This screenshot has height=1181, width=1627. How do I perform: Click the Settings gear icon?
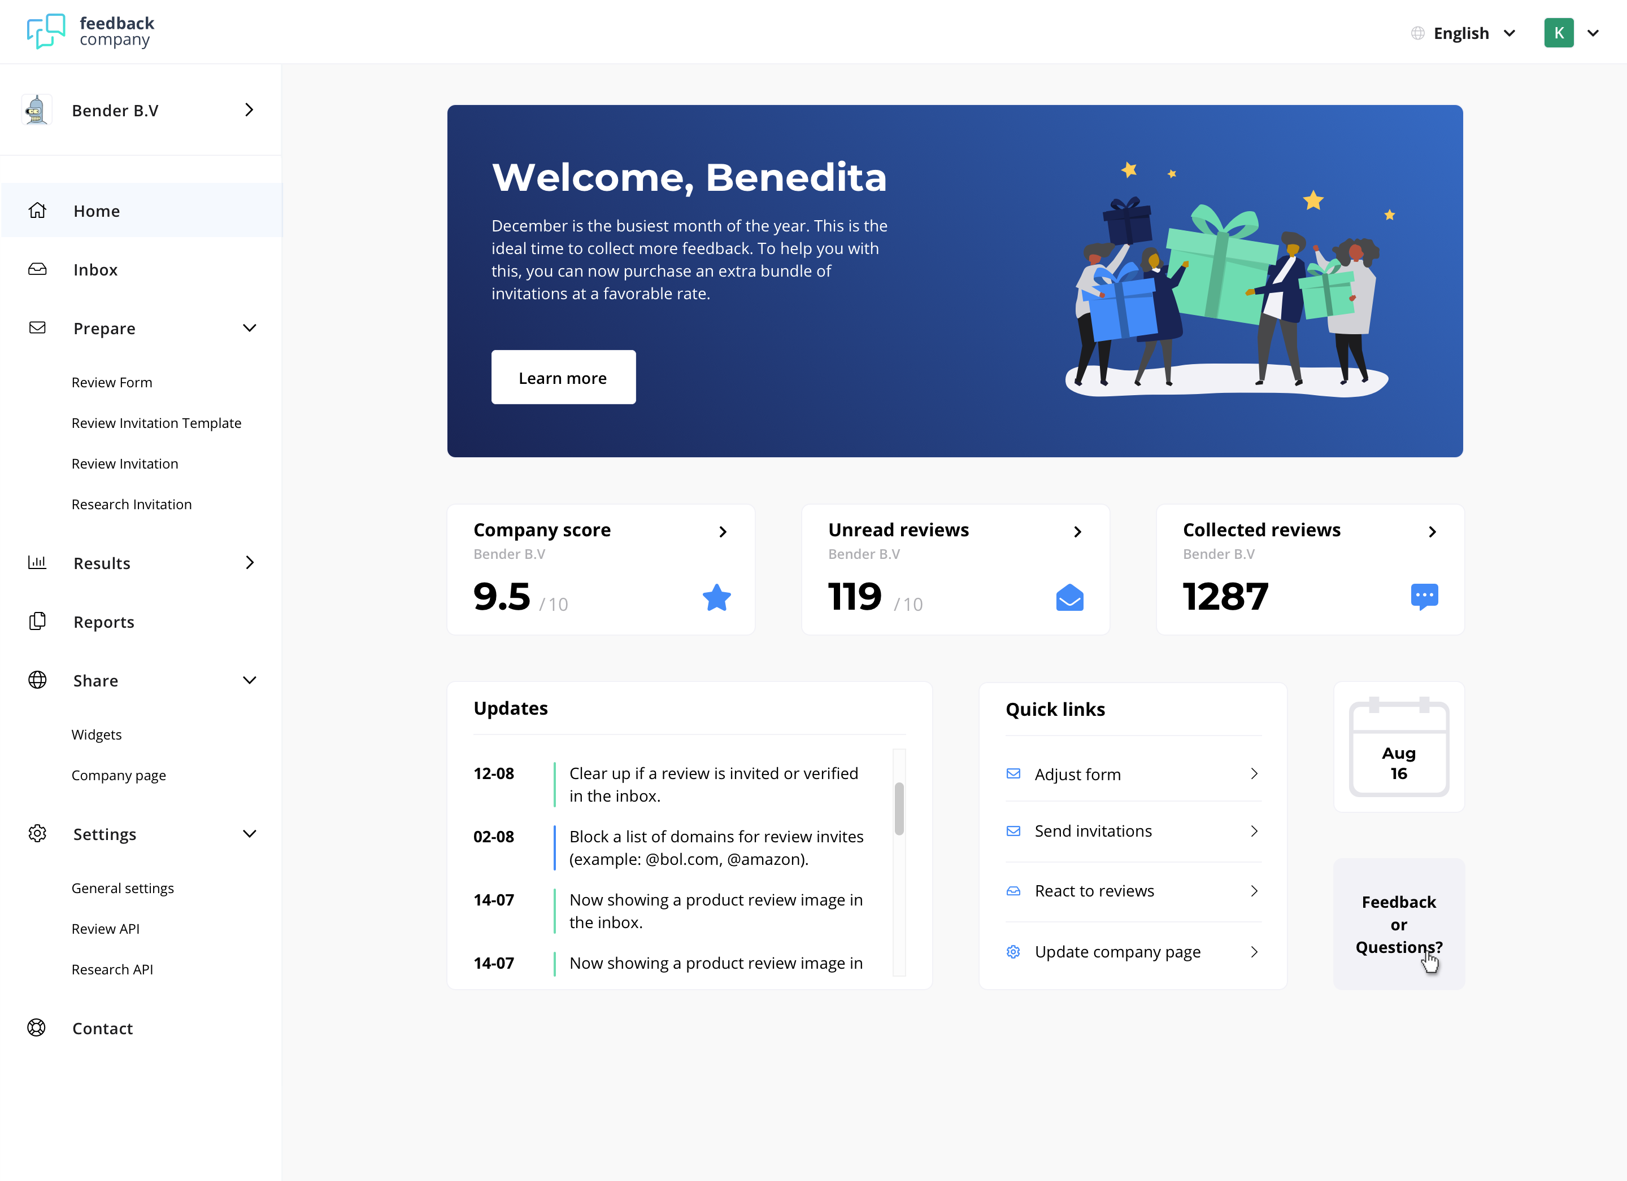[x=37, y=834]
